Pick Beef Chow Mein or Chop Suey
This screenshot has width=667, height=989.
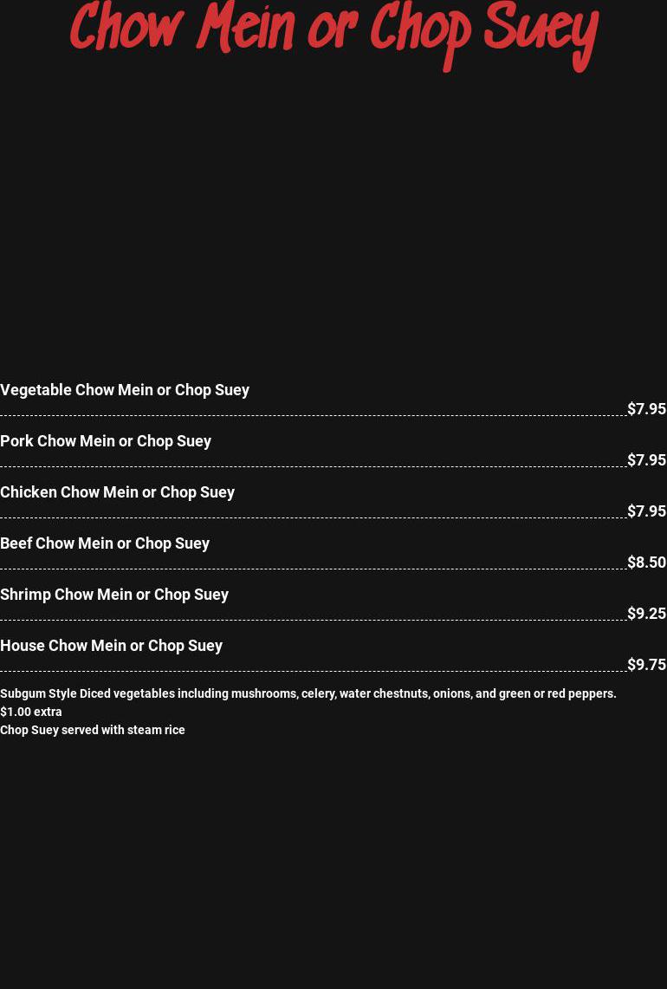pyautogui.click(x=105, y=543)
